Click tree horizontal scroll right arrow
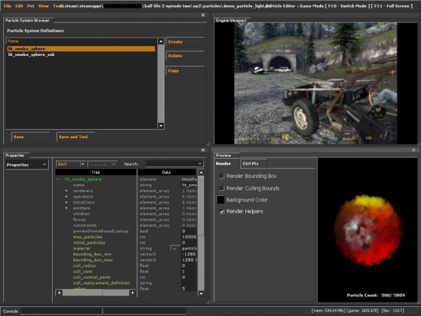The width and height of the screenshot is (421, 316). click(132, 292)
